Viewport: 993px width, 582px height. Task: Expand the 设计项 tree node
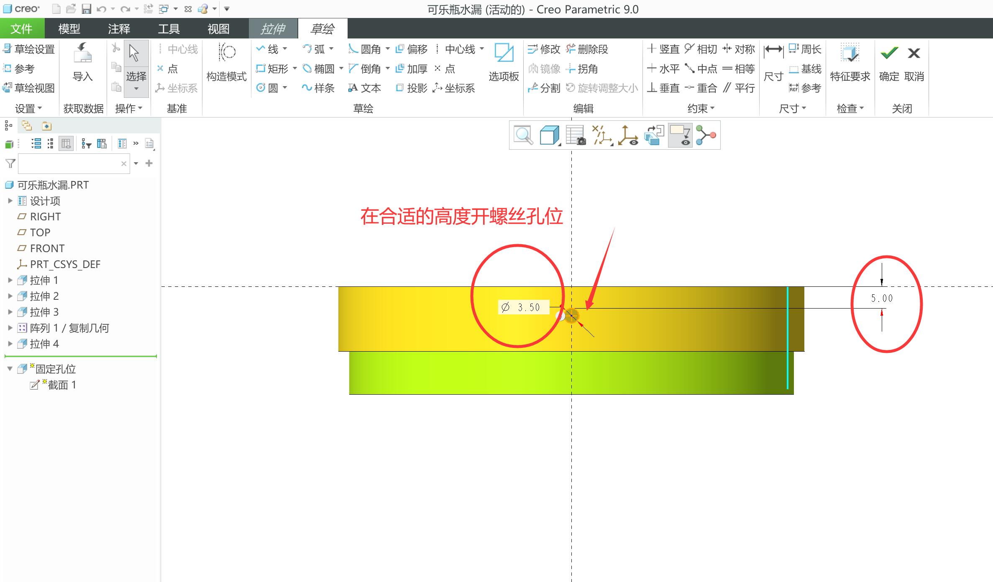10,201
